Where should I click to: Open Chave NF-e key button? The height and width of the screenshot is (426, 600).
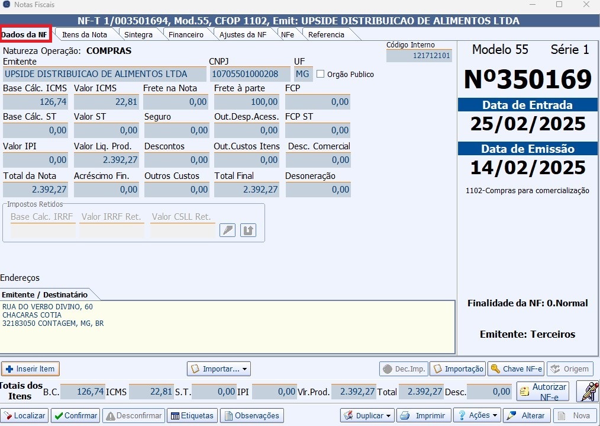(516, 369)
